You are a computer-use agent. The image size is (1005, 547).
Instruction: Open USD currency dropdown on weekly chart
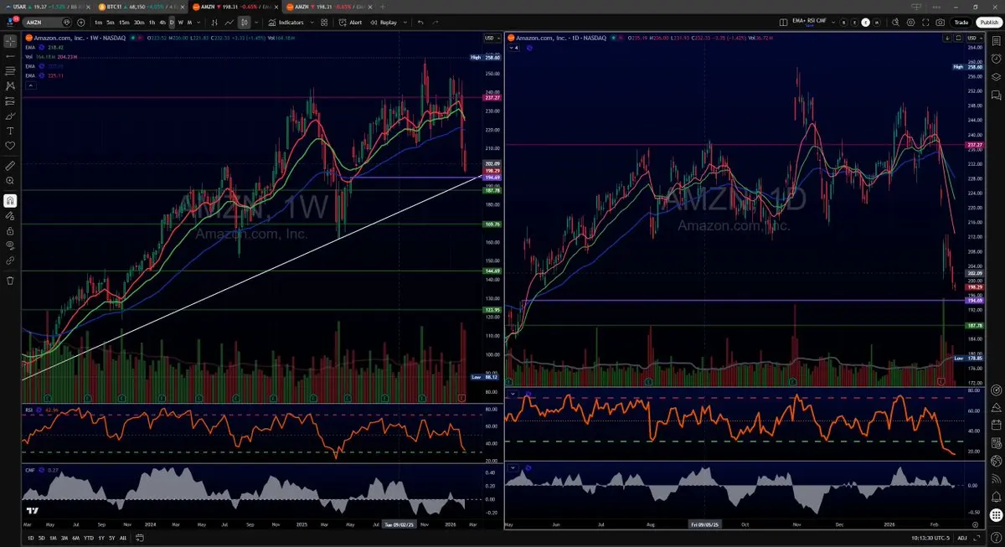(492, 38)
